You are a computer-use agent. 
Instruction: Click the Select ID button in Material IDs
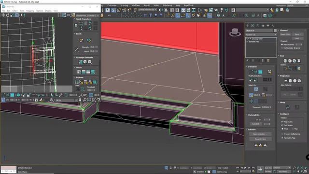click(x=256, y=124)
